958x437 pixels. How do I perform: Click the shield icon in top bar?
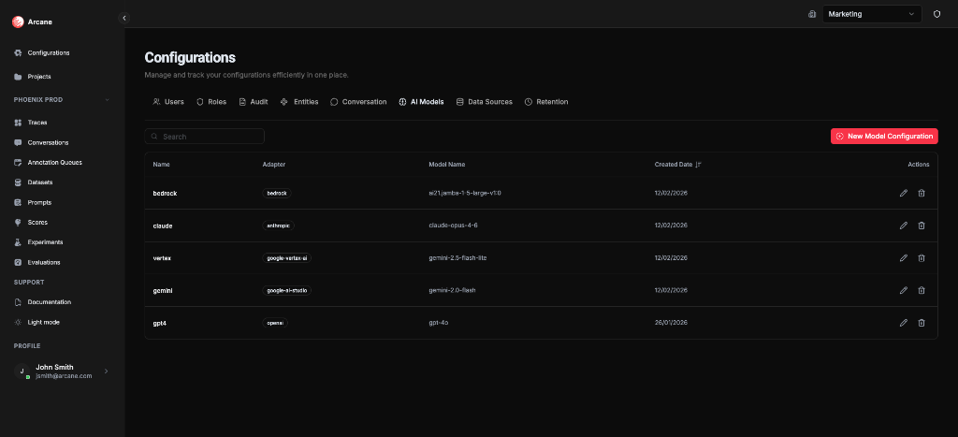[x=936, y=14]
